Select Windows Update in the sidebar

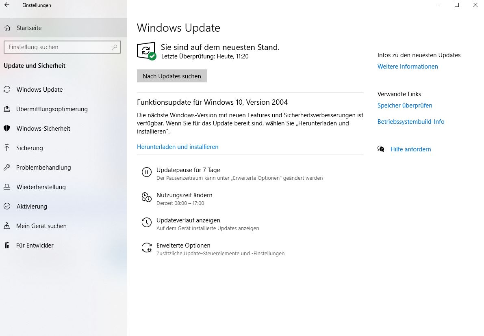(x=63, y=89)
